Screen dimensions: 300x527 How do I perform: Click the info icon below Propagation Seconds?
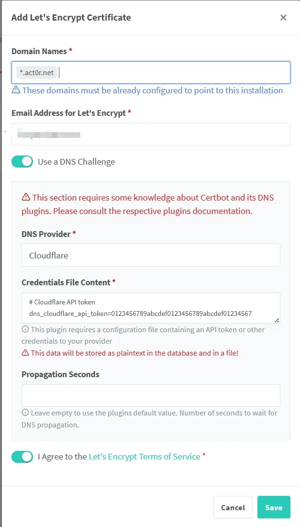(x=25, y=413)
